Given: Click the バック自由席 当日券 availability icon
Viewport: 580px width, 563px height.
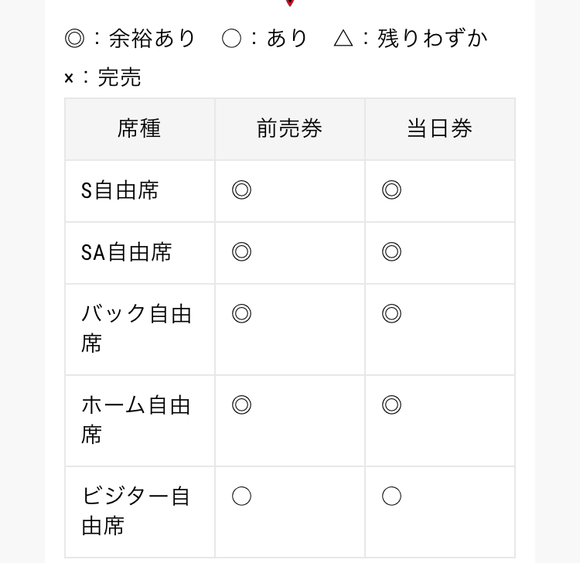Looking at the screenshot, I should (x=391, y=313).
